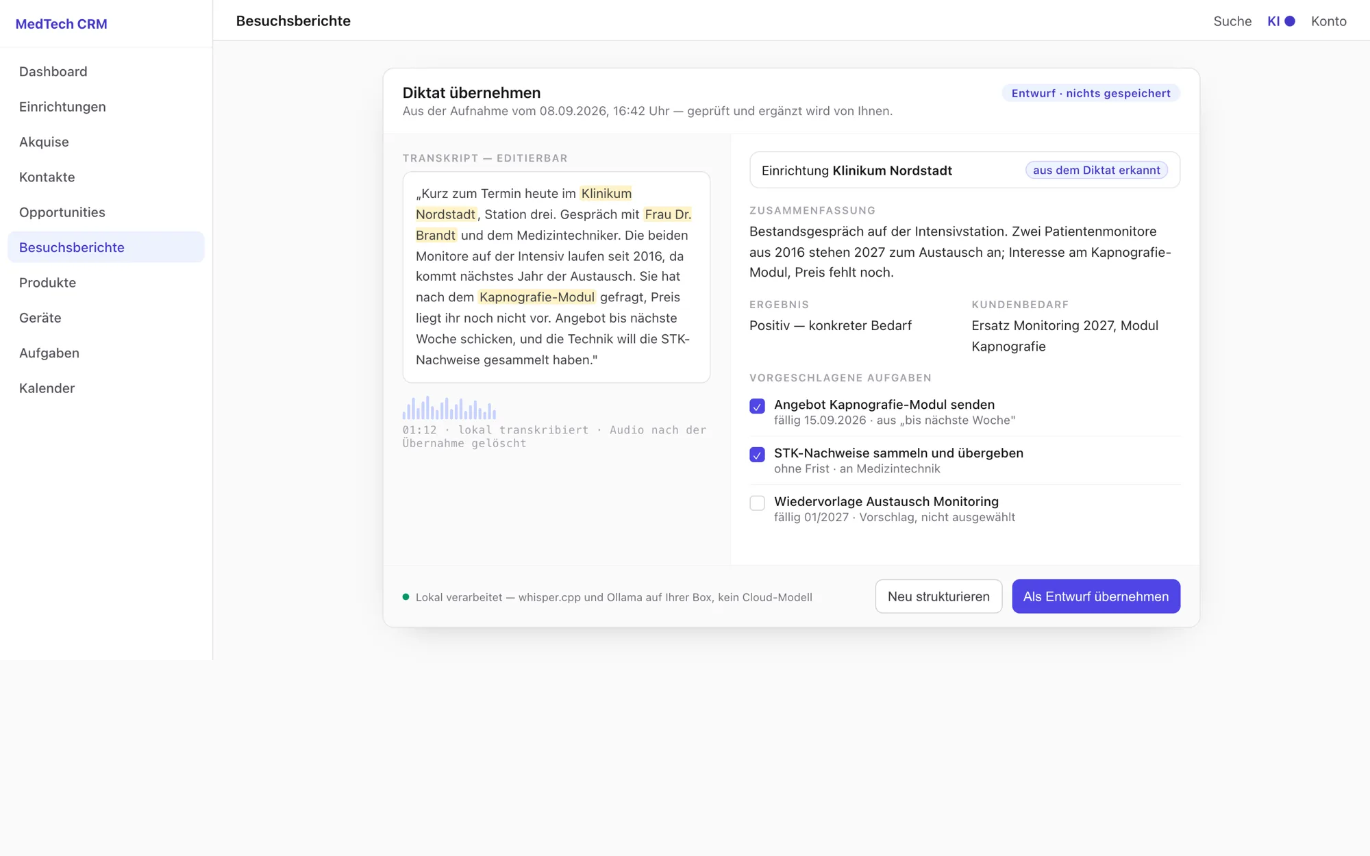The width and height of the screenshot is (1370, 856).
Task: Open Suche in top bar
Action: tap(1232, 21)
